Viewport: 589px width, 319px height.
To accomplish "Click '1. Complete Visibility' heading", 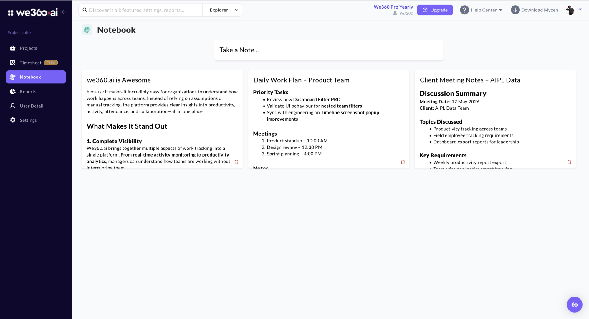I will pos(114,141).
